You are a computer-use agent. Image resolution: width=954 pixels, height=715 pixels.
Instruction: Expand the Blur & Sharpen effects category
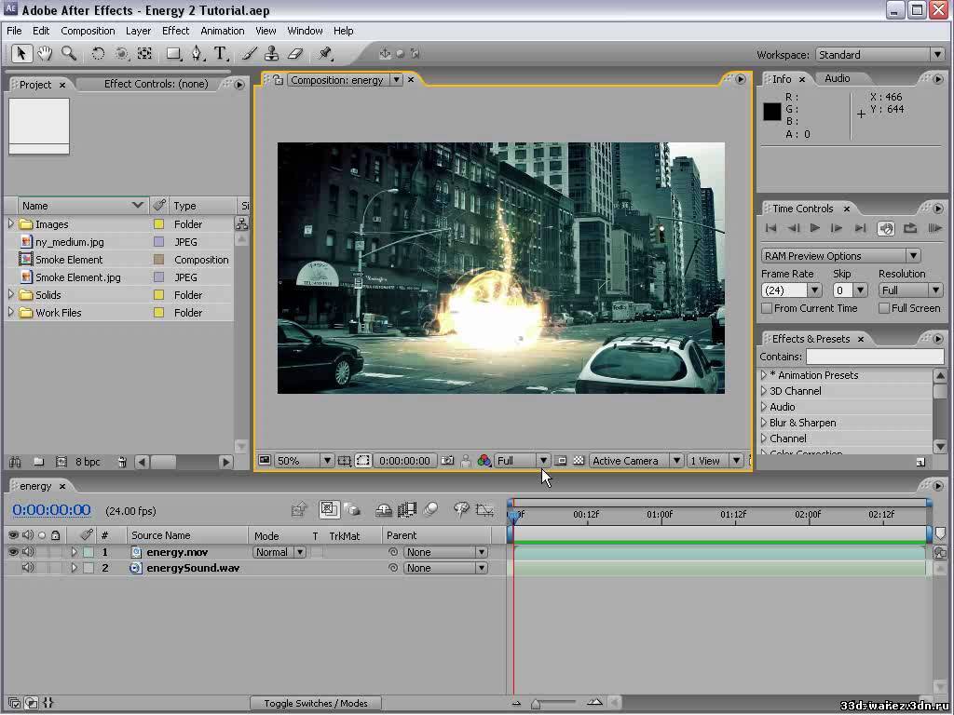pos(764,423)
